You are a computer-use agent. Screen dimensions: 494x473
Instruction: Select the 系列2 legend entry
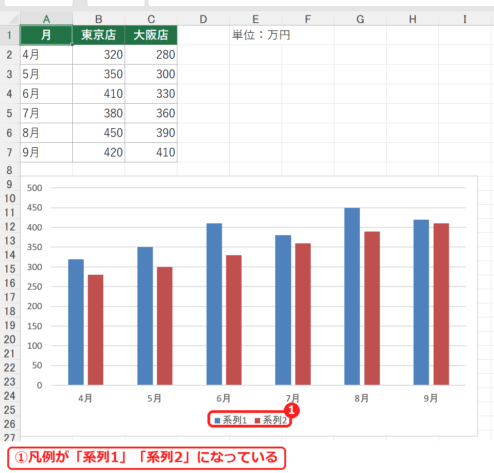click(271, 420)
